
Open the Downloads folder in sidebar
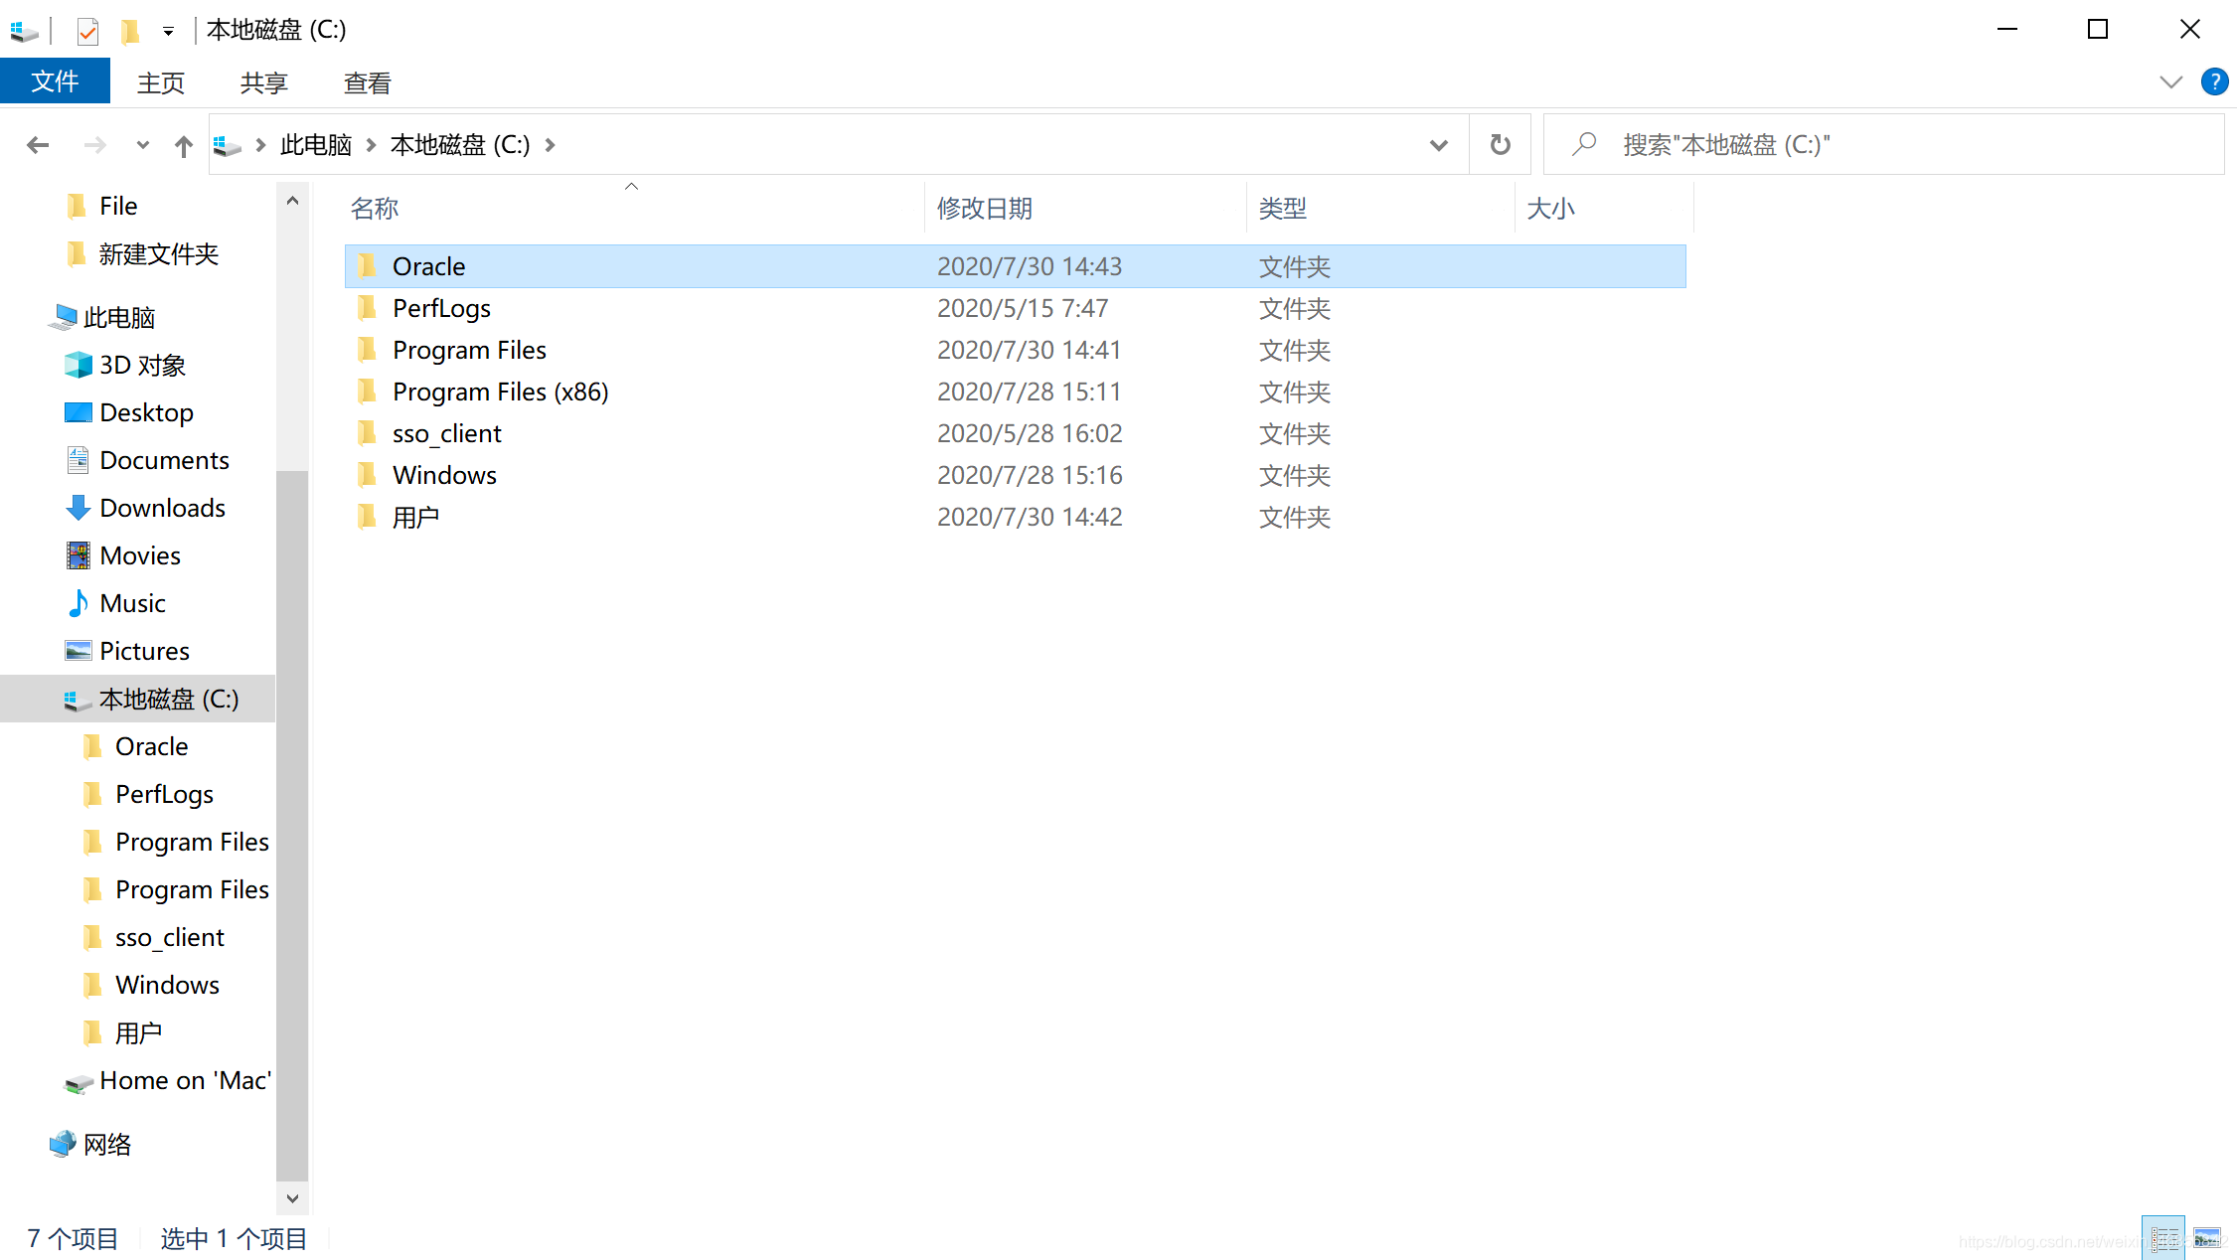pyautogui.click(x=162, y=508)
